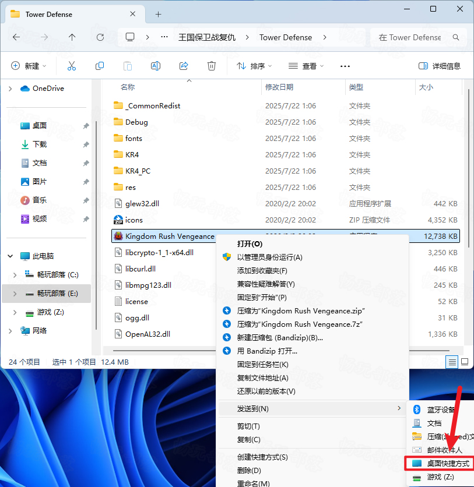
Task: Click the Delete trash icon in toolbar
Action: (x=212, y=66)
